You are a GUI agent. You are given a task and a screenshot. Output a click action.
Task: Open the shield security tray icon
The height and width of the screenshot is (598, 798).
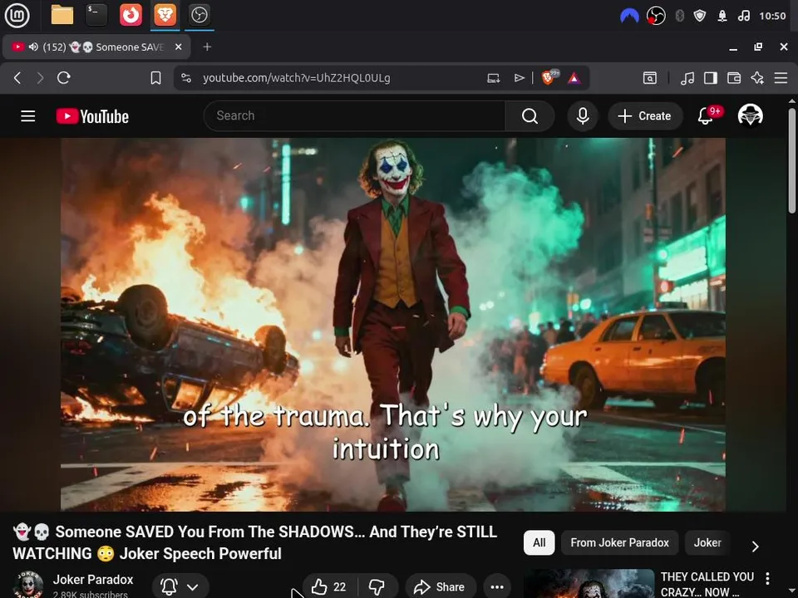tap(700, 17)
